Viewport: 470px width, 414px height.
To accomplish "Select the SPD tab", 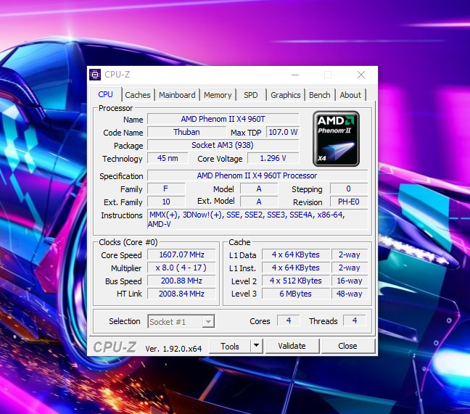I will 250,95.
